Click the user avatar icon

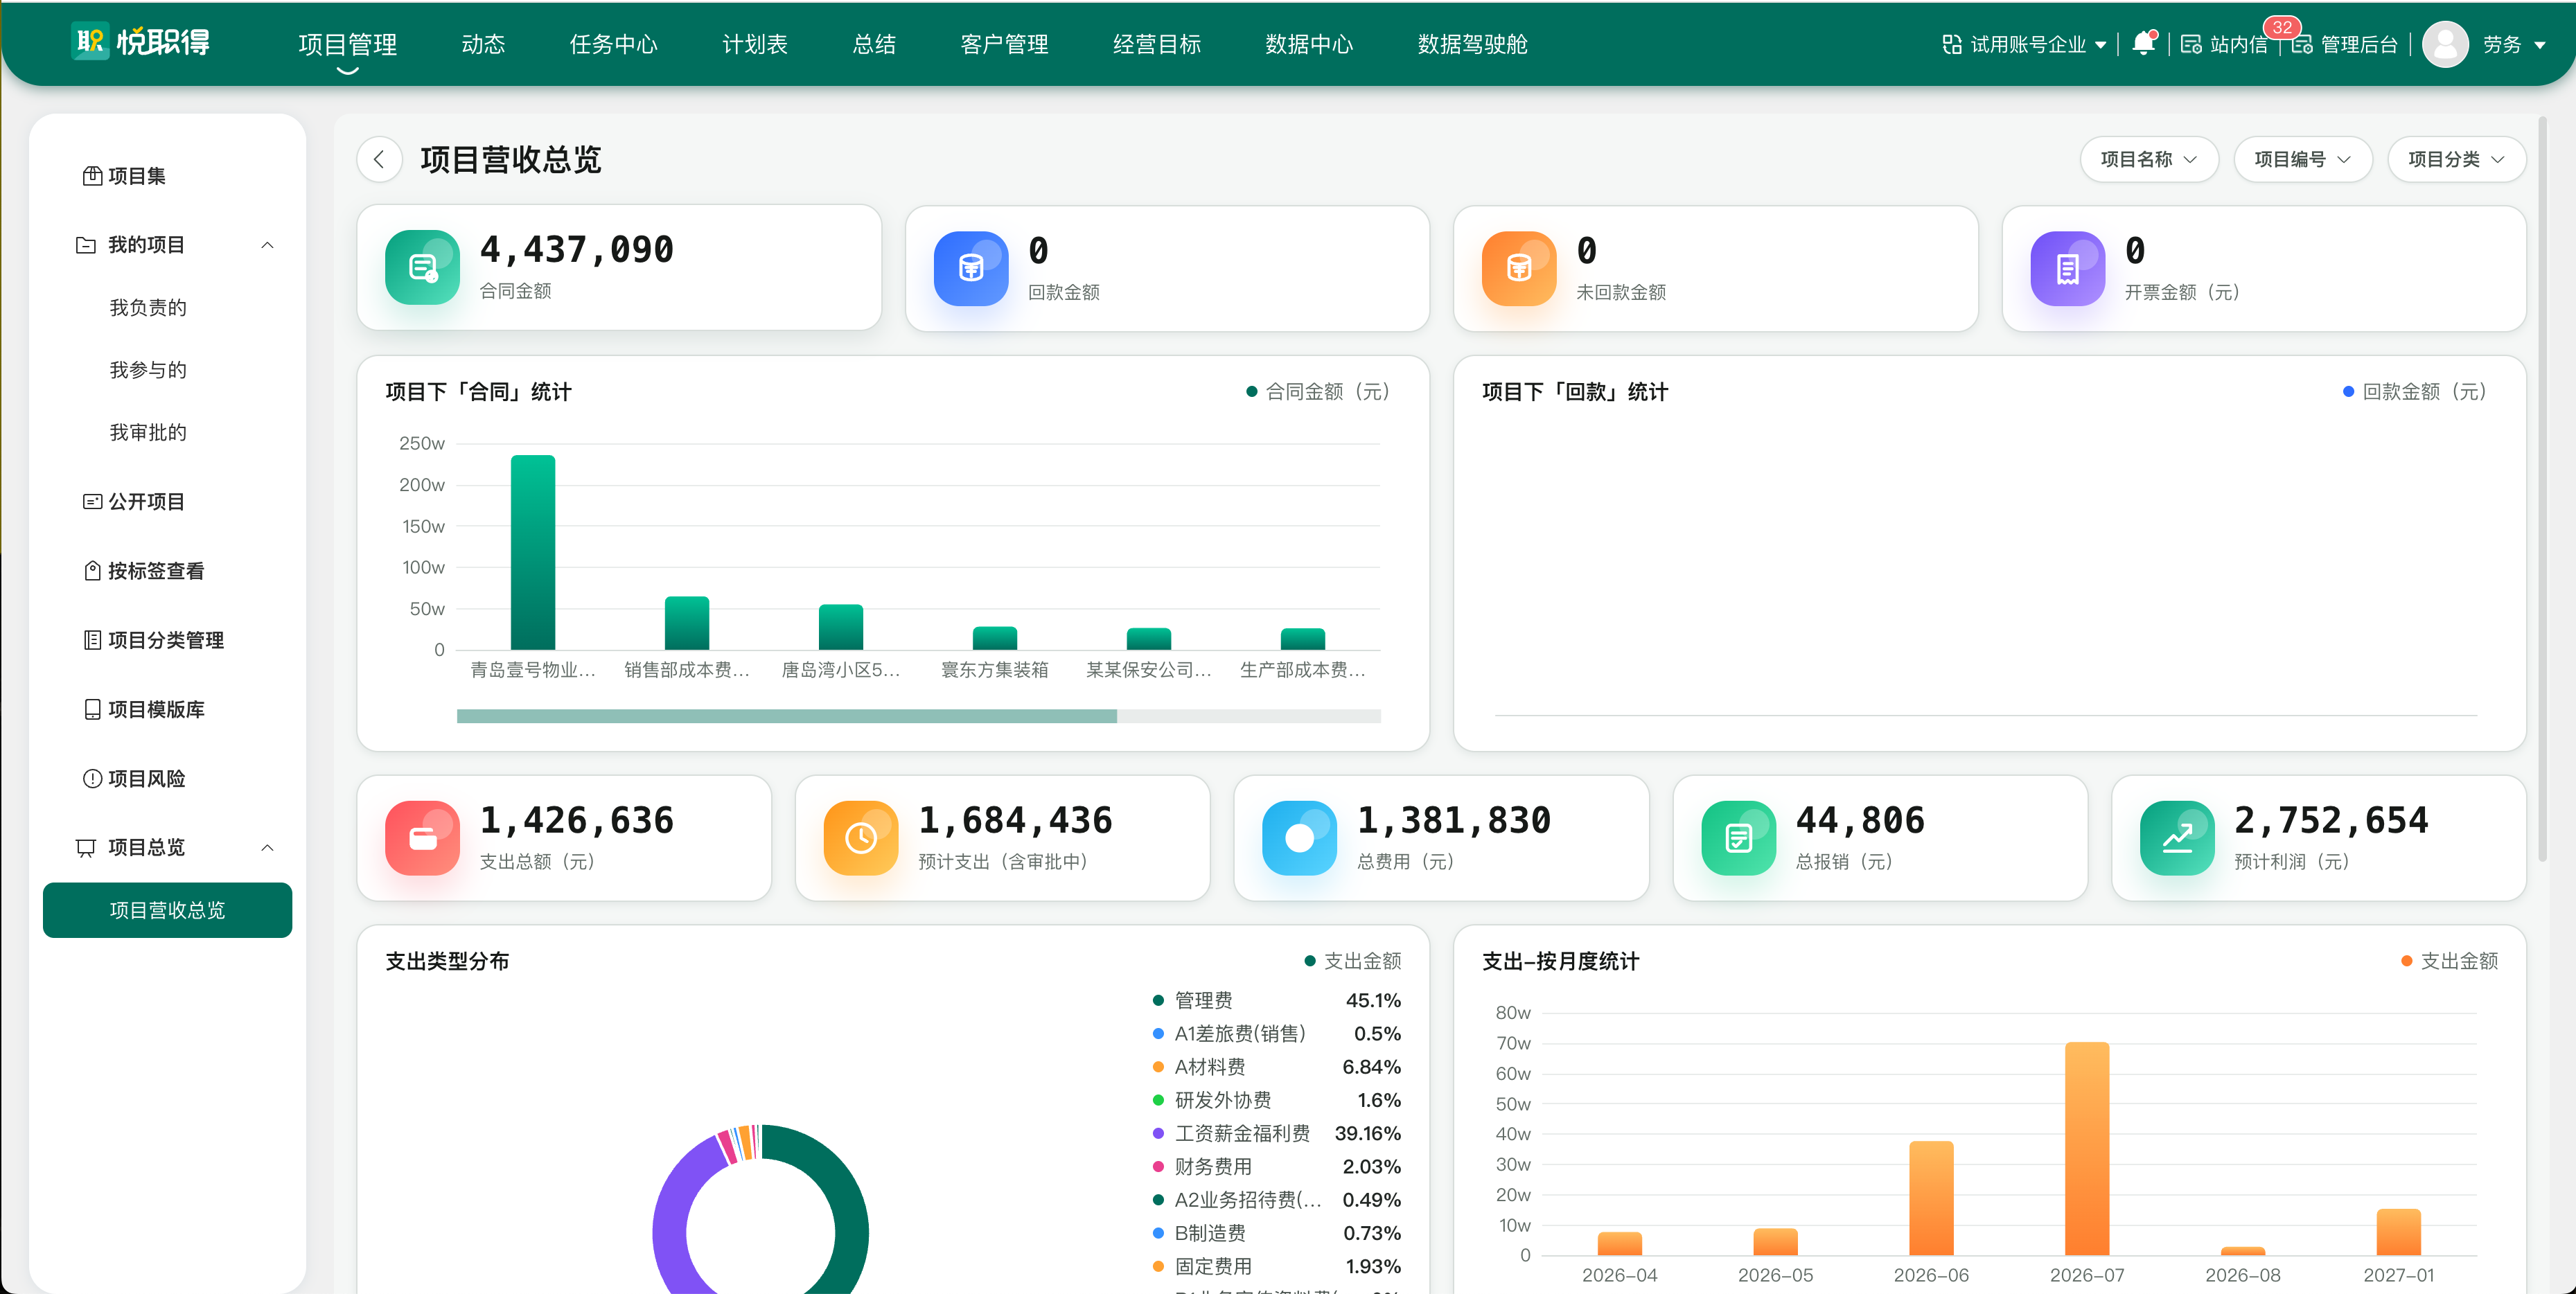click(x=2445, y=44)
